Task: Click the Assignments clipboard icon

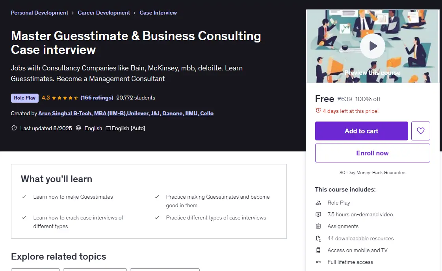Action: coord(318,226)
